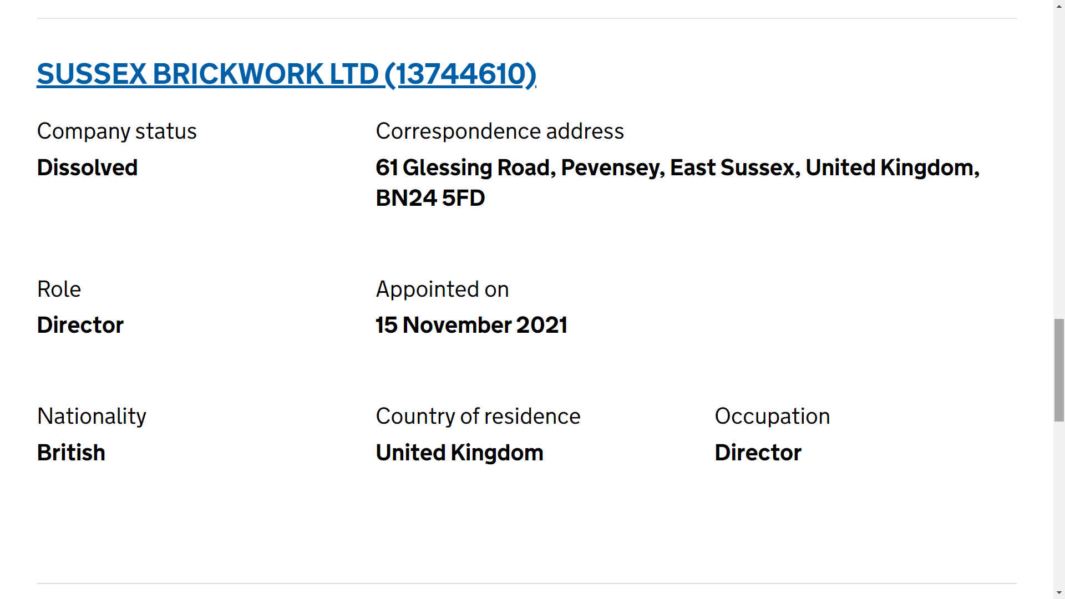
Task: Click the '15 November 2021' date
Action: tap(471, 325)
